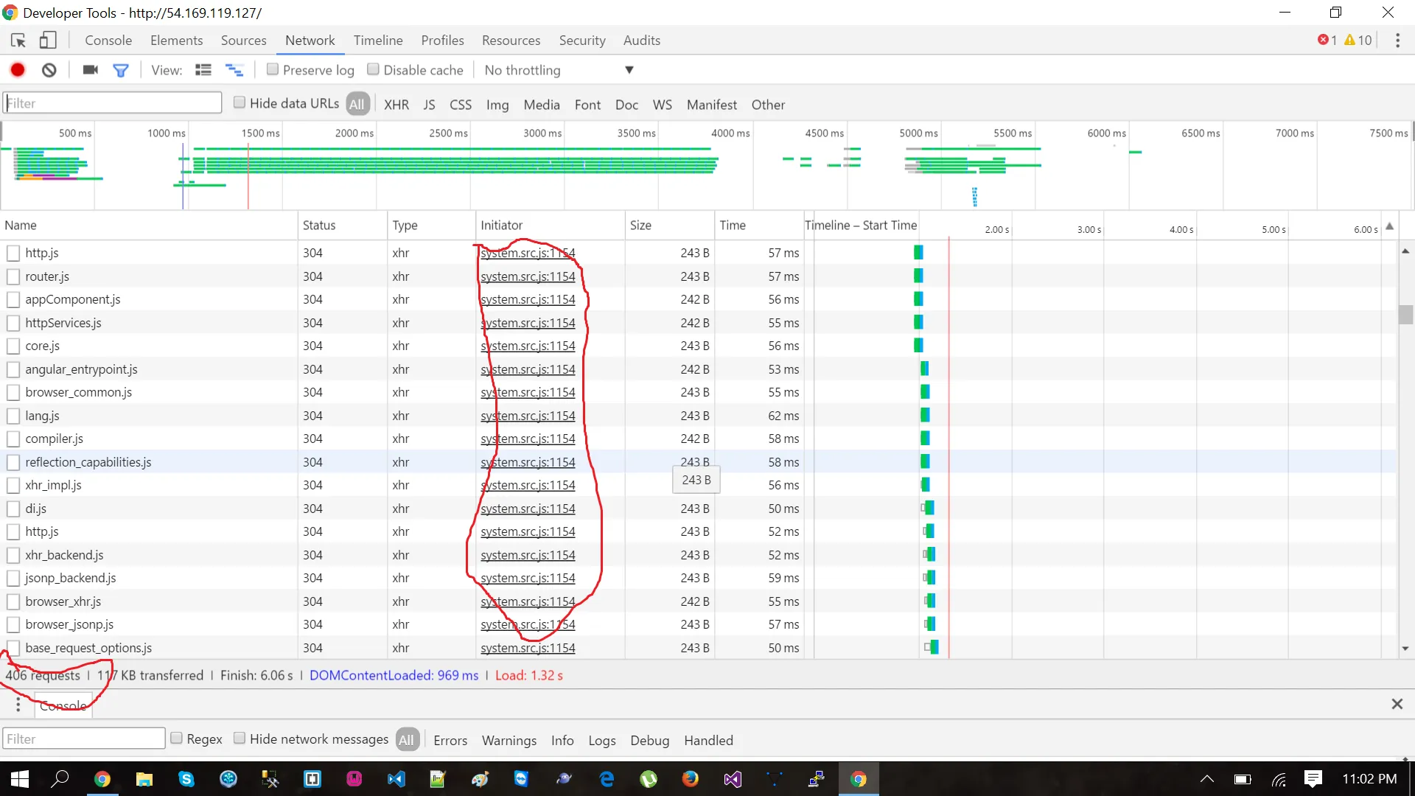Open the Security tab
This screenshot has width=1415, height=796.
click(581, 41)
